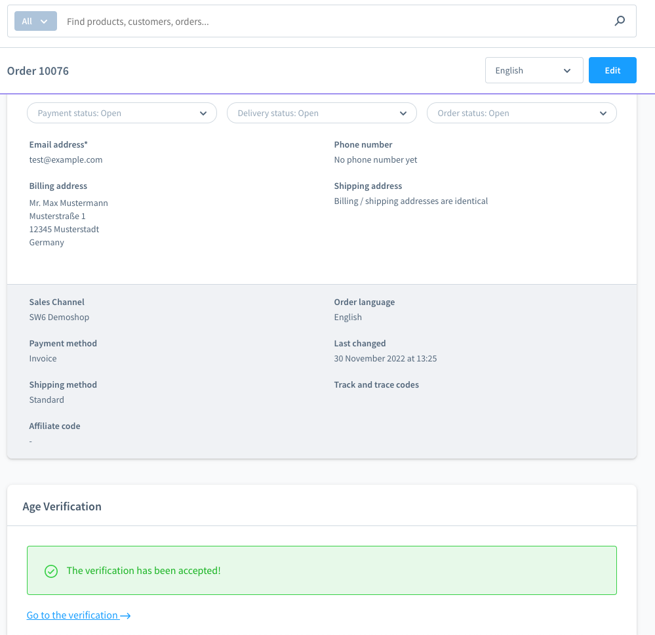Open the All search filter dropdown
Screen dimensions: 655x635
(x=35, y=21)
